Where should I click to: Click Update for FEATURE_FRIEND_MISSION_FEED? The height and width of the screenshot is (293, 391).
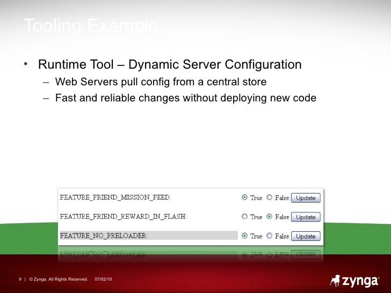[306, 198]
